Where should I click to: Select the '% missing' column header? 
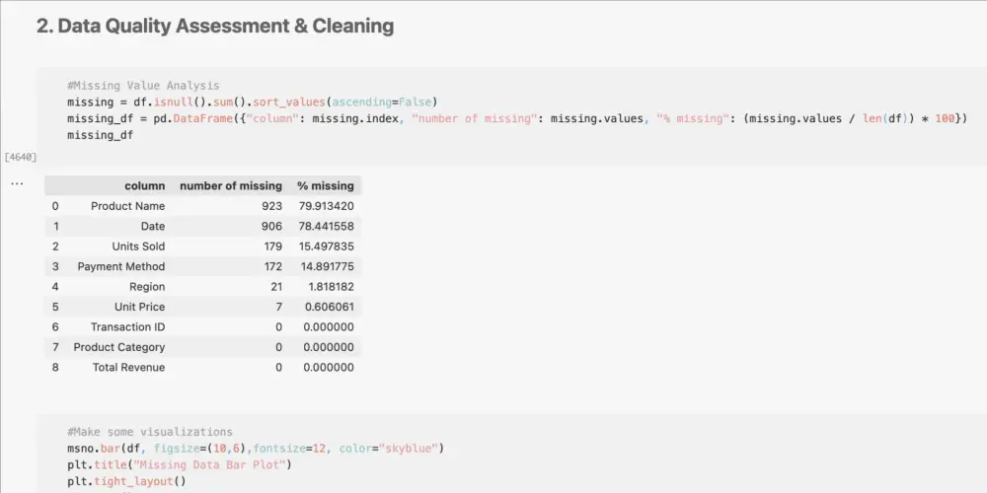(x=325, y=185)
